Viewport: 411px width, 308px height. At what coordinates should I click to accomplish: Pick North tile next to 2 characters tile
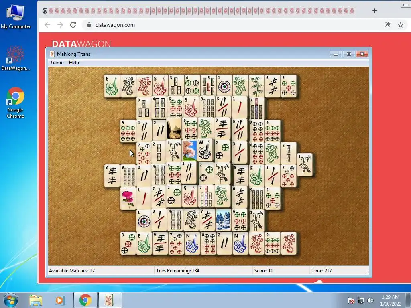coord(240,243)
